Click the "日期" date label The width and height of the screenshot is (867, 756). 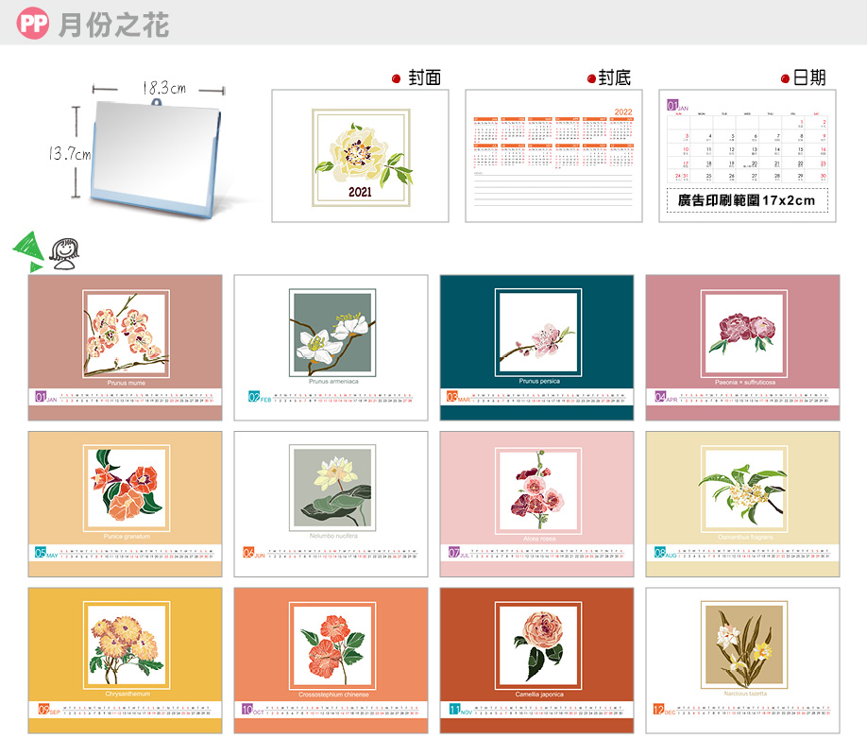(x=809, y=77)
